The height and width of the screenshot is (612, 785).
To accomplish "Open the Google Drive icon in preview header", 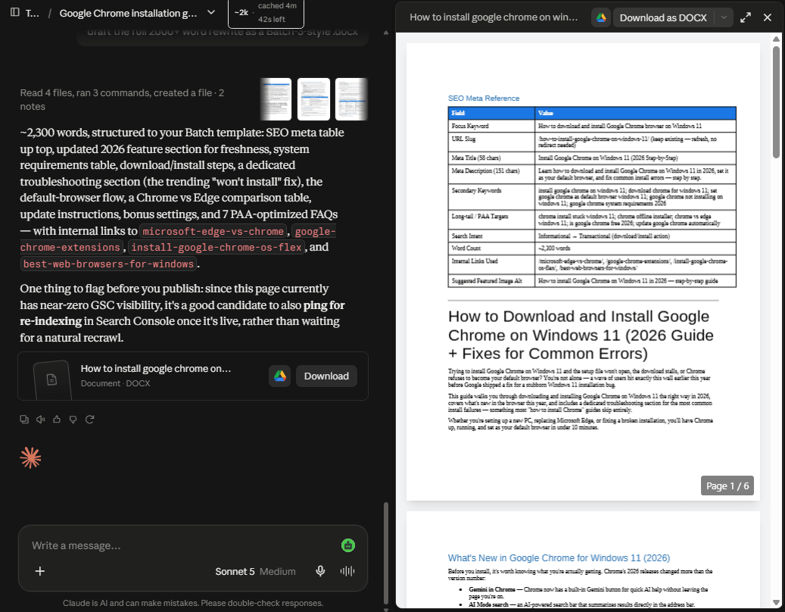I will point(601,17).
